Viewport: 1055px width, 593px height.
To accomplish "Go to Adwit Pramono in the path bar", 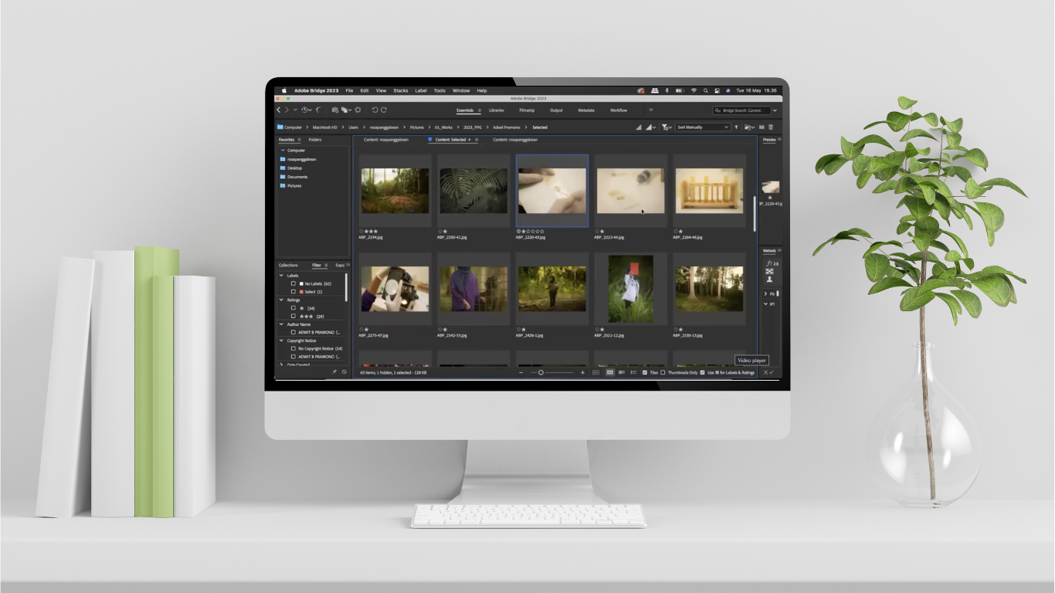I will [508, 127].
